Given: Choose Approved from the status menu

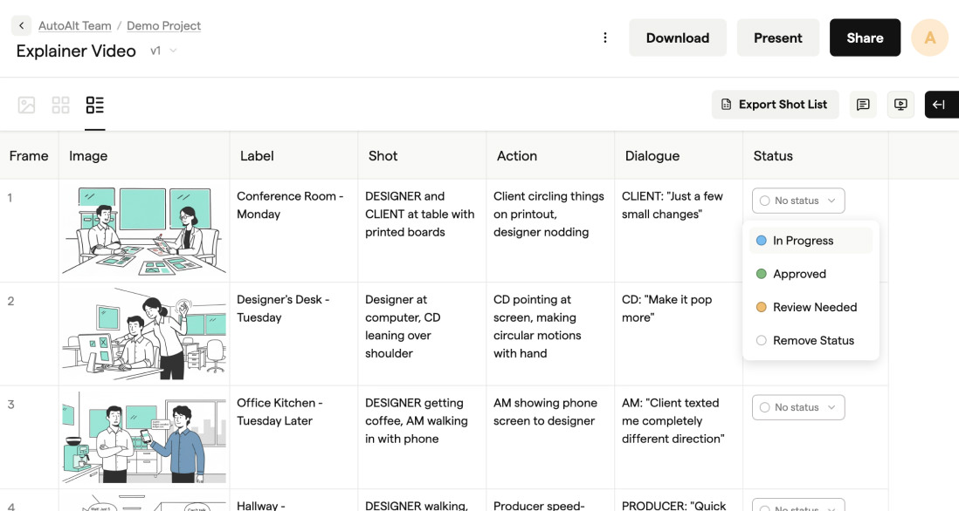Looking at the screenshot, I should 799,274.
